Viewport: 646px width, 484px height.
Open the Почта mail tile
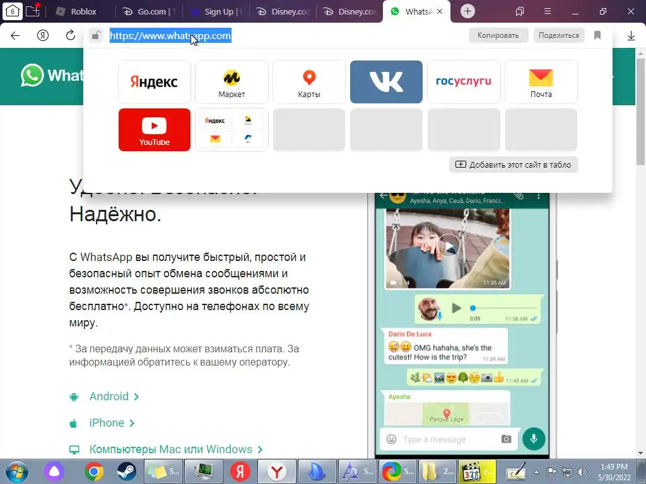pos(541,82)
